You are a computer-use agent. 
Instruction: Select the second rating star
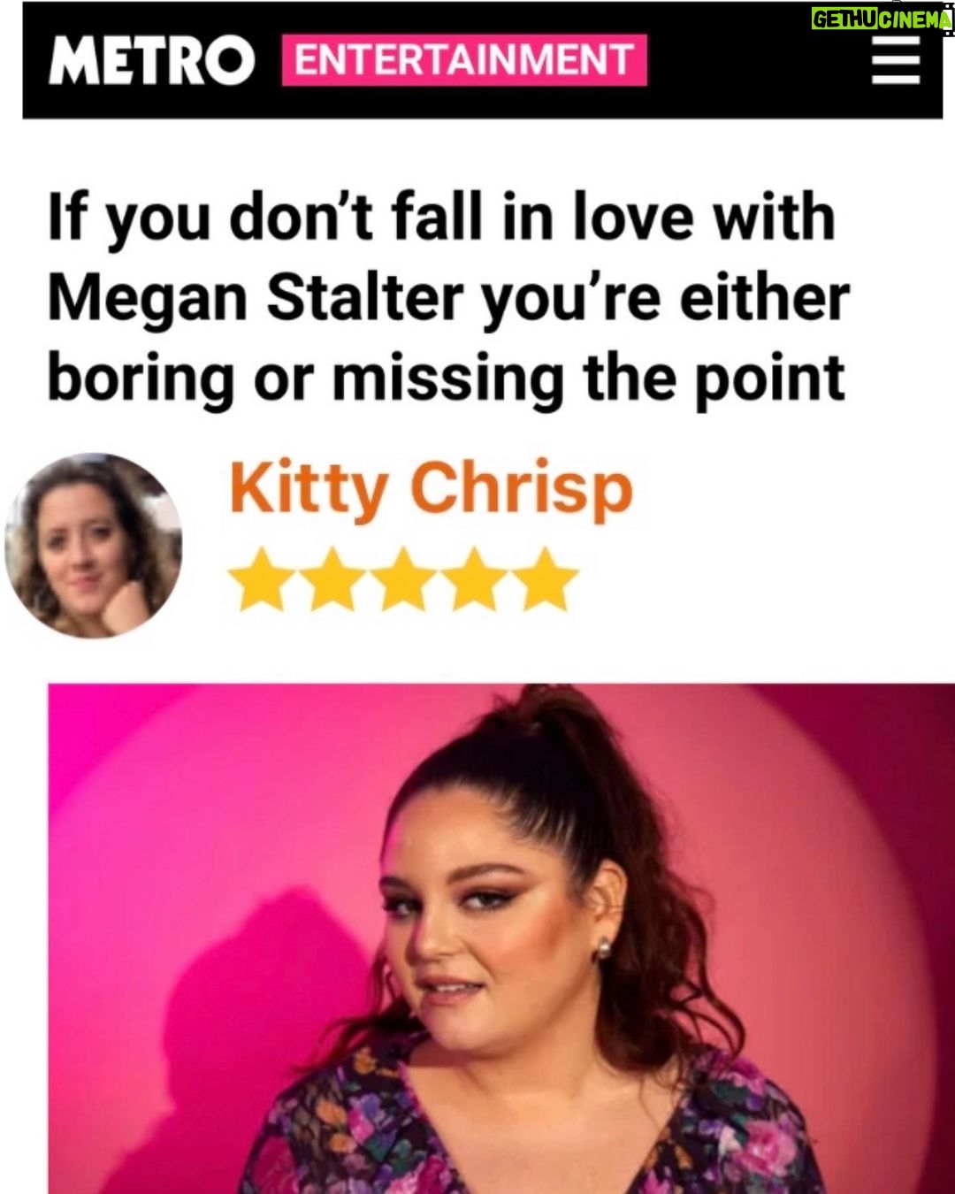[x=332, y=579]
